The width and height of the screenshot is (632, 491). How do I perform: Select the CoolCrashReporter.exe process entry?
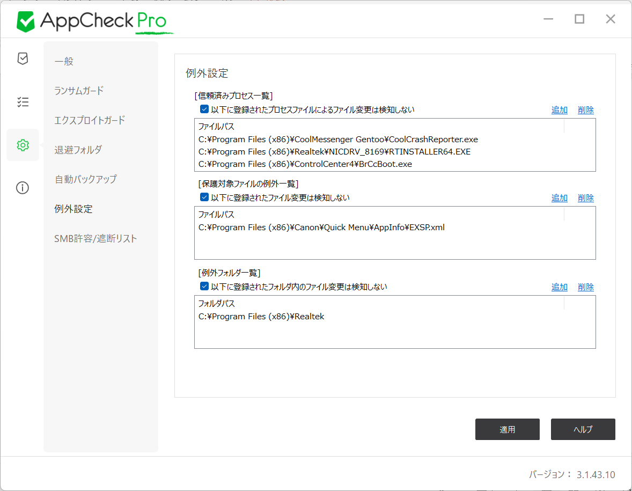(x=338, y=140)
